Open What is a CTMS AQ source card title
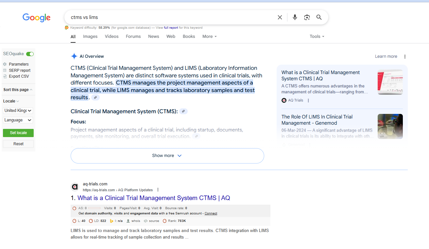This screenshot has height=249, width=429. coord(320,75)
